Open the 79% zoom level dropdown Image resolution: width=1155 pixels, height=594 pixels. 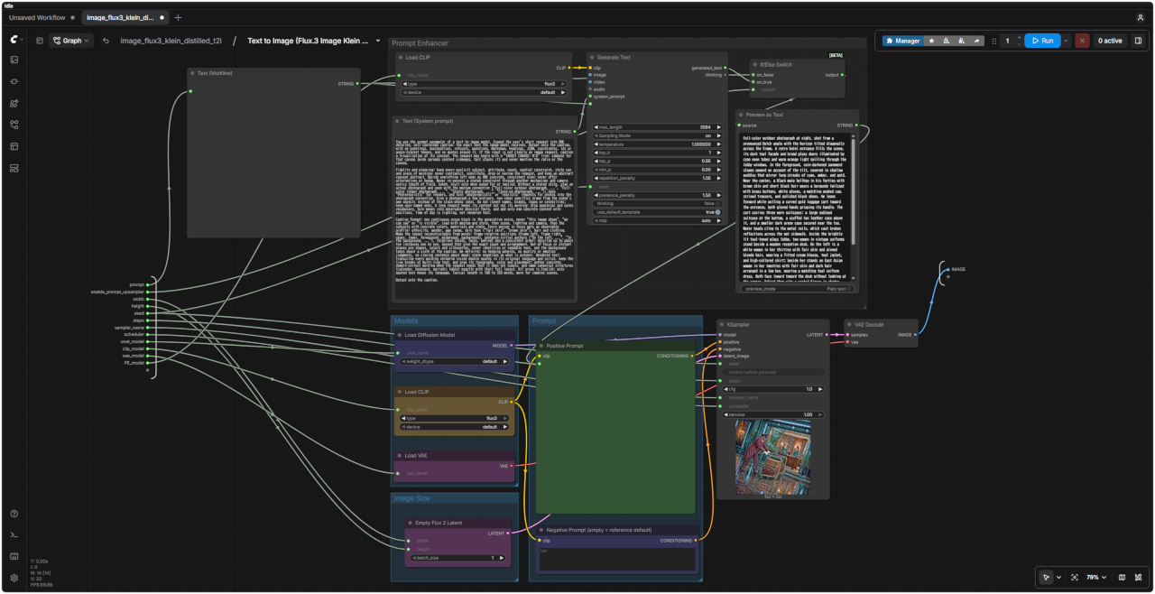[1096, 577]
